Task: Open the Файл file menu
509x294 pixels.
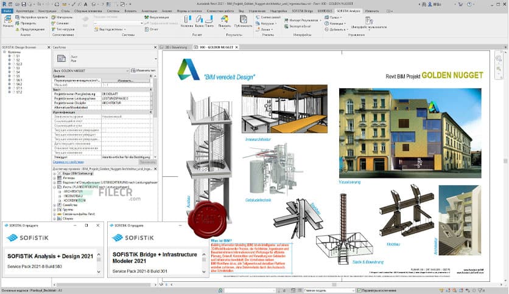Action: pos(7,11)
